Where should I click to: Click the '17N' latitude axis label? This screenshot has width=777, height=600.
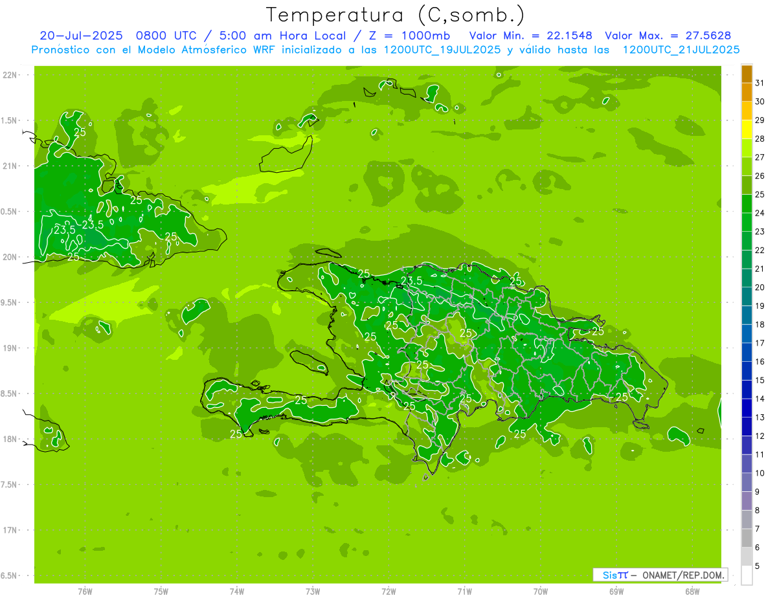10,530
